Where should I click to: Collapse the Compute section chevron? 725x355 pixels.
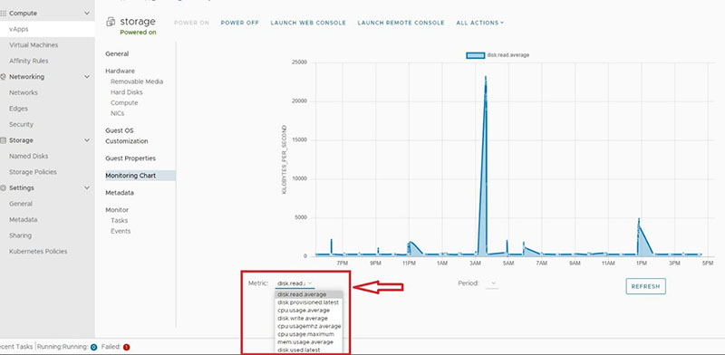pos(87,14)
